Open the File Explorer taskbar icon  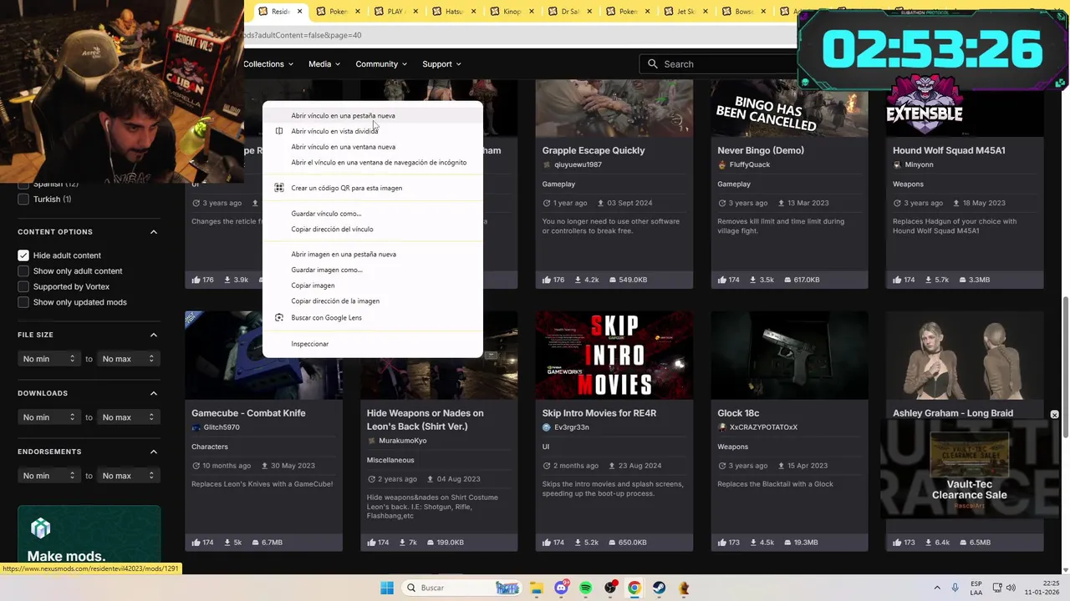pyautogui.click(x=536, y=588)
